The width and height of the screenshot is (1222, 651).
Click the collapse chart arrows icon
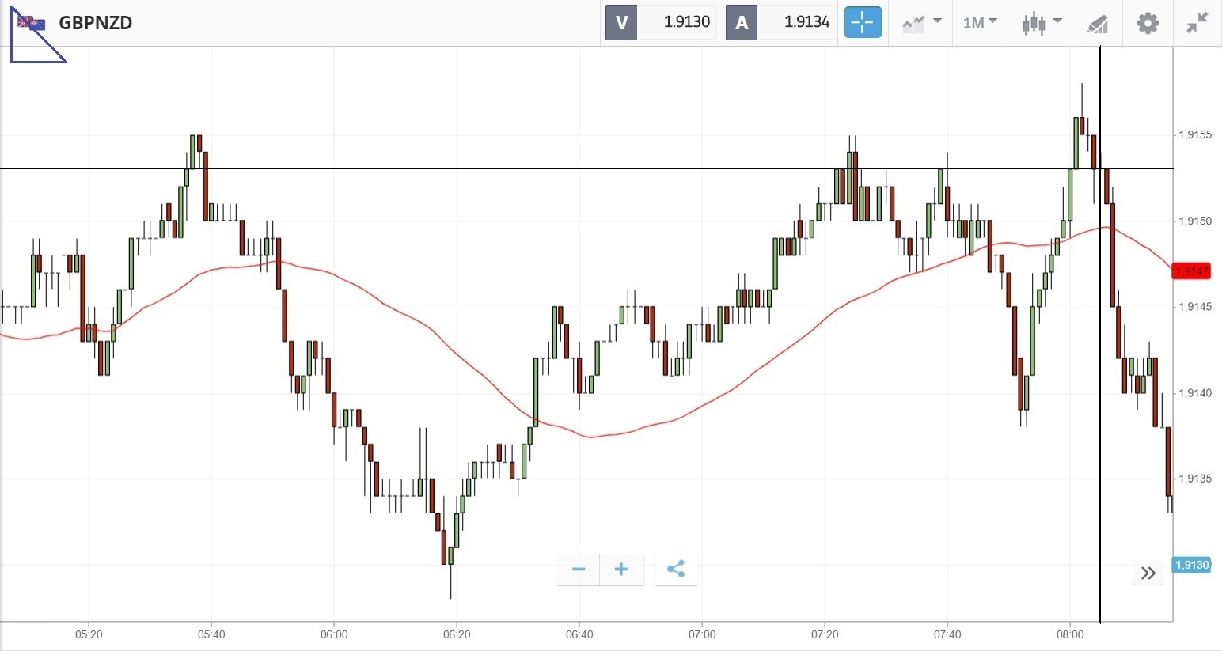1197,23
